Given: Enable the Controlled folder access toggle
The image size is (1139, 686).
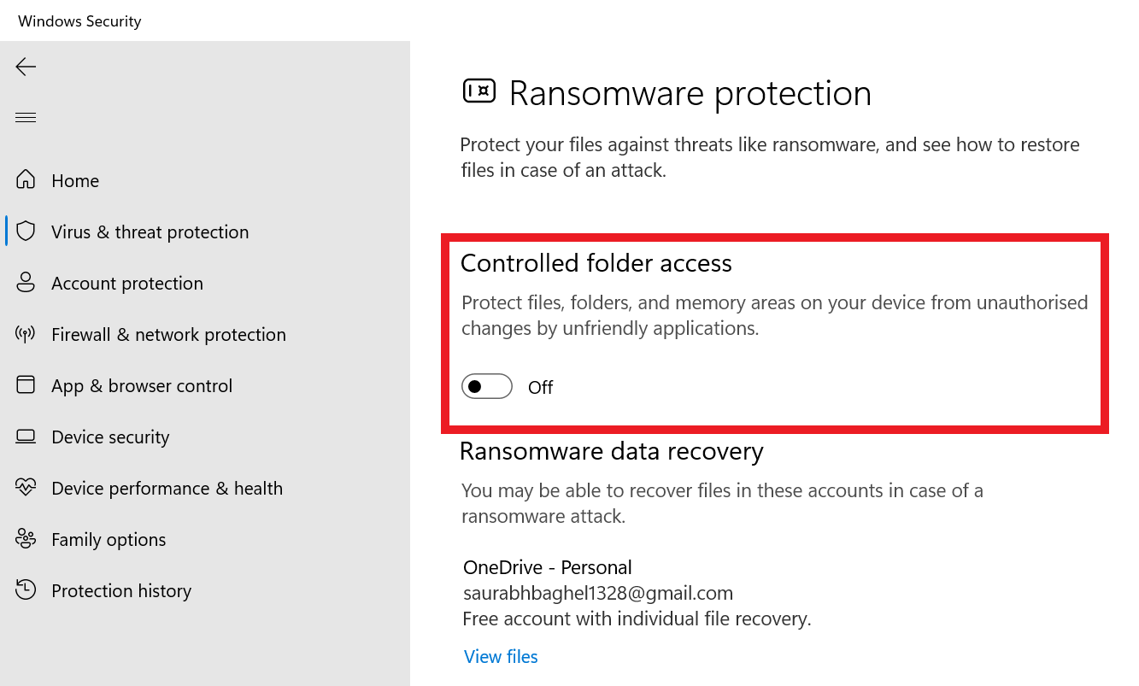Looking at the screenshot, I should [486, 386].
